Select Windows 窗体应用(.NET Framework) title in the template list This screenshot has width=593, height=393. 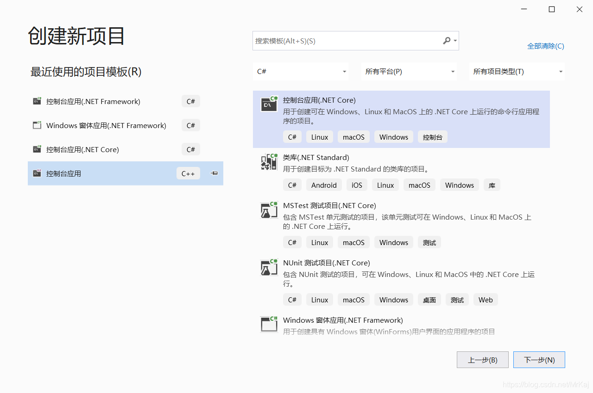pos(343,320)
